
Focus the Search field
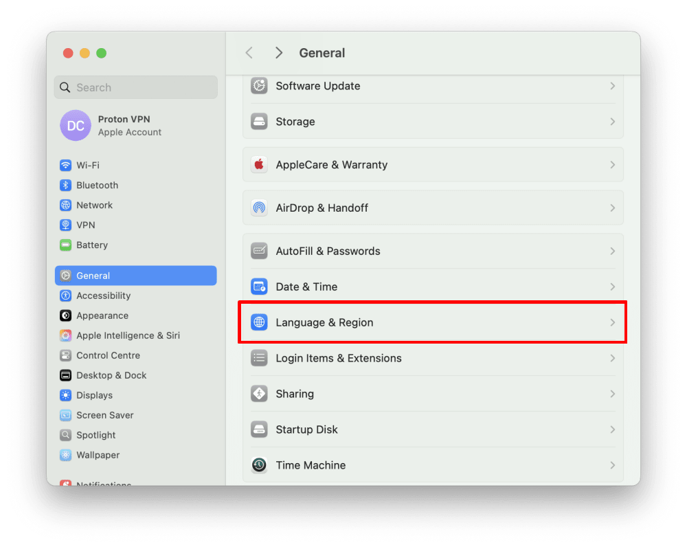tap(136, 87)
